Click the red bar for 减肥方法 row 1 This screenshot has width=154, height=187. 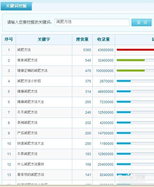pyautogui.click(x=135, y=49)
